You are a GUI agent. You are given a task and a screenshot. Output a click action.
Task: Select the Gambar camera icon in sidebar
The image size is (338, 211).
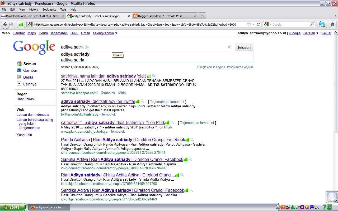tap(19, 70)
